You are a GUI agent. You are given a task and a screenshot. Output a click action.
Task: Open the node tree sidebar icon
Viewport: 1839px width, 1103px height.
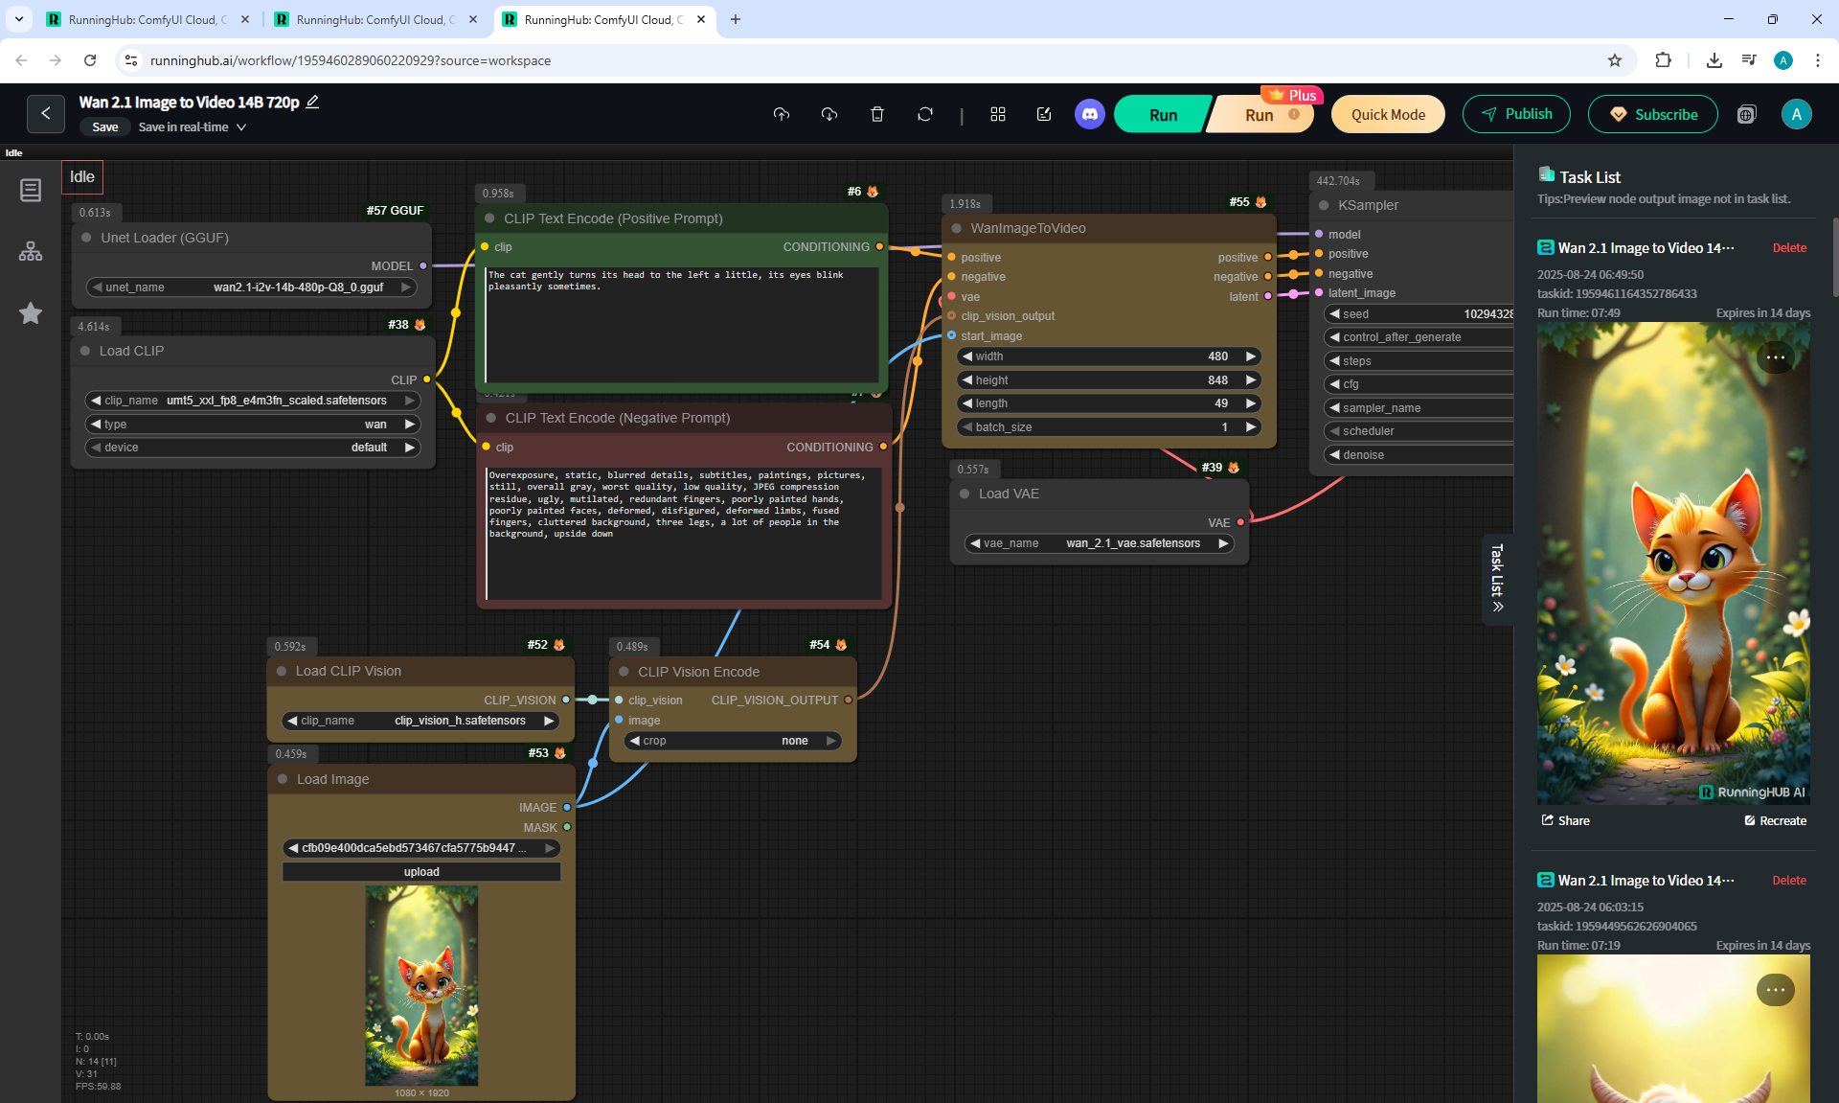tap(31, 251)
